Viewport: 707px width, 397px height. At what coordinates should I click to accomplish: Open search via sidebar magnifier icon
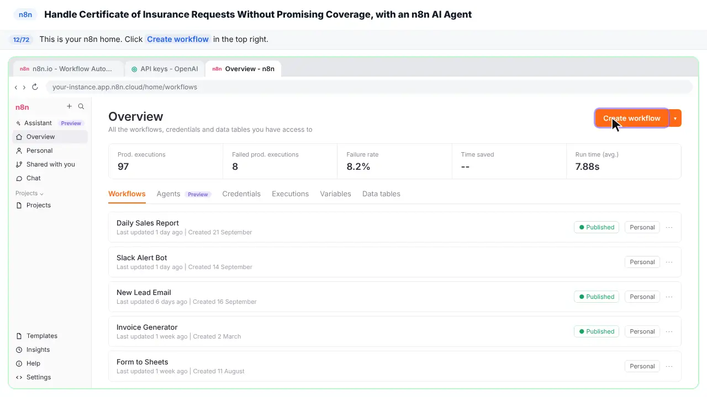(81, 106)
